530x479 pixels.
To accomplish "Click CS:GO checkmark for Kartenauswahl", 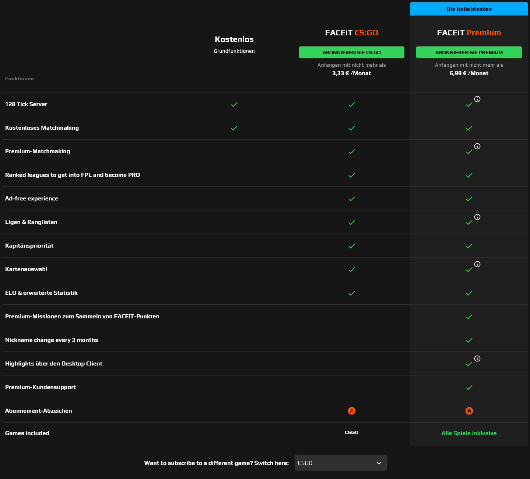I will 352,270.
